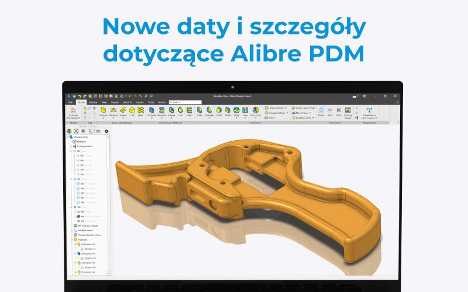Viewport: 468px width, 292px height.
Task: Insert a Tracing Image
Action: tap(347, 113)
